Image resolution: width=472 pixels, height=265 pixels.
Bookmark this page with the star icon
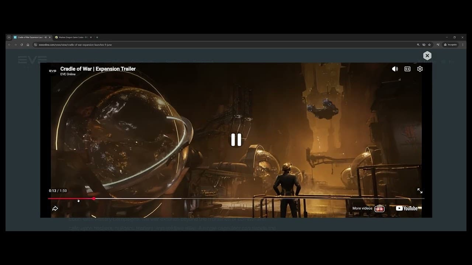[x=429, y=45]
